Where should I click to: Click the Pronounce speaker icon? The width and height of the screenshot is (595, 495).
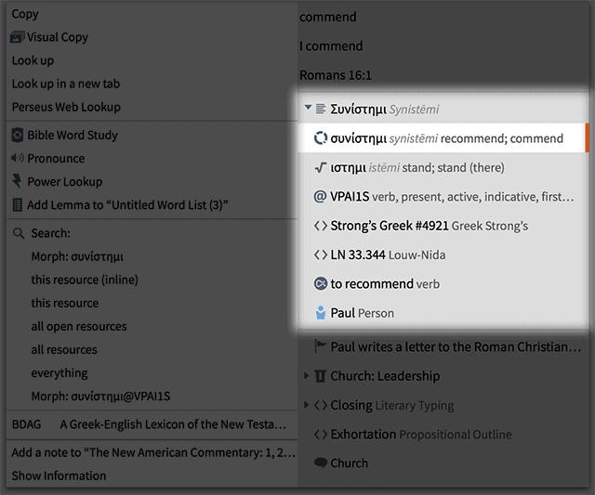pyautogui.click(x=18, y=158)
